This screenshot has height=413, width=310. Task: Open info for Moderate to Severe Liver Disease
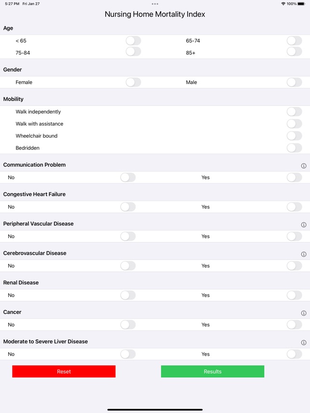(x=303, y=342)
